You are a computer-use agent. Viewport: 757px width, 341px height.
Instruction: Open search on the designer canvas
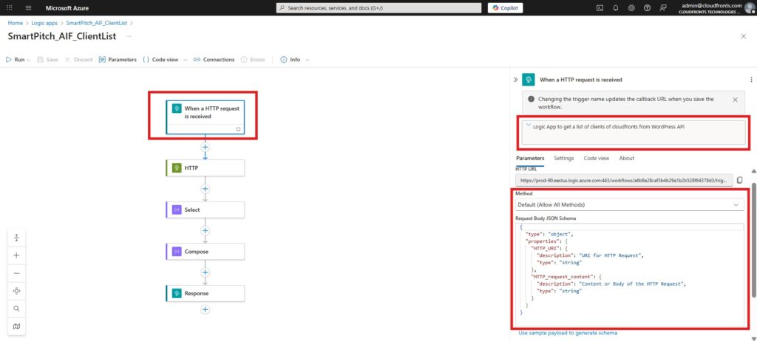click(x=16, y=308)
